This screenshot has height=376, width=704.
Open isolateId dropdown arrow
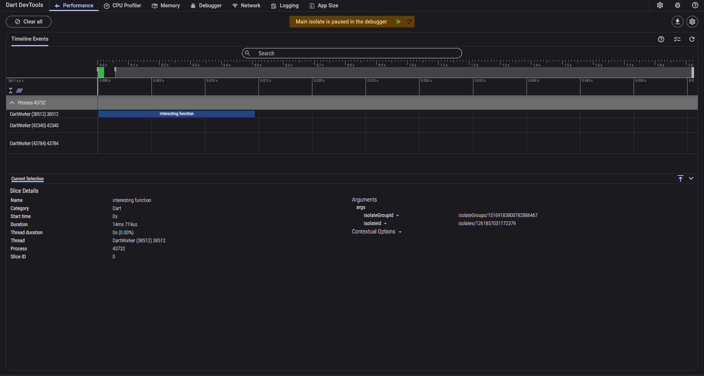point(385,224)
